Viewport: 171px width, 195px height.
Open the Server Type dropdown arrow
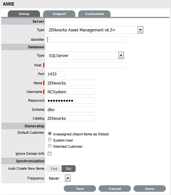pyautogui.click(x=140, y=30)
